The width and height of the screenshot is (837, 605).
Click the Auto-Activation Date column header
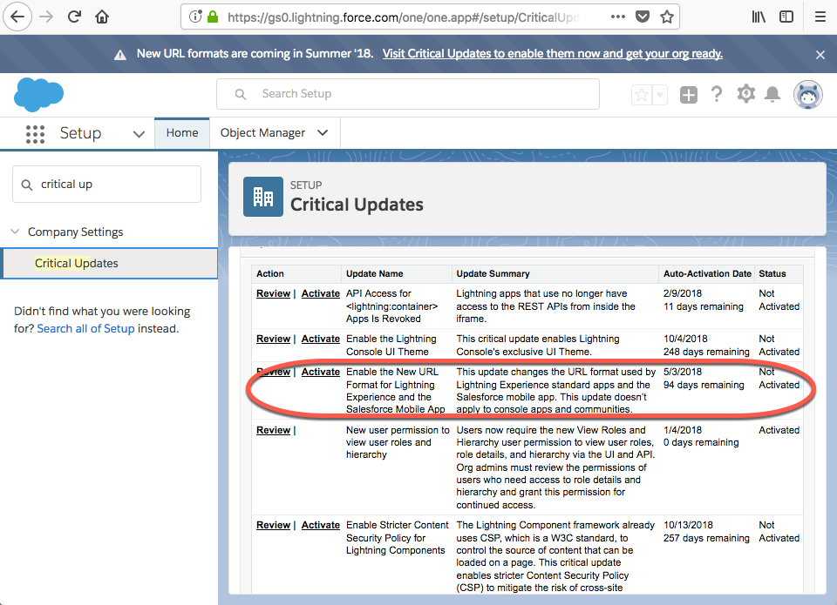[x=707, y=274]
